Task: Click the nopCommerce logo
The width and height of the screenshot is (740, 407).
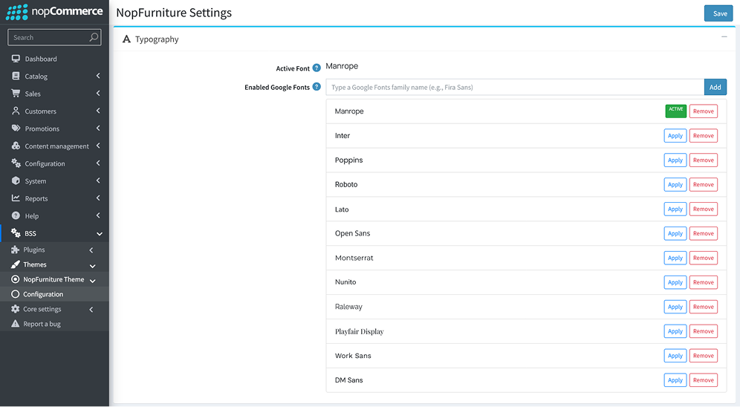Action: point(54,12)
